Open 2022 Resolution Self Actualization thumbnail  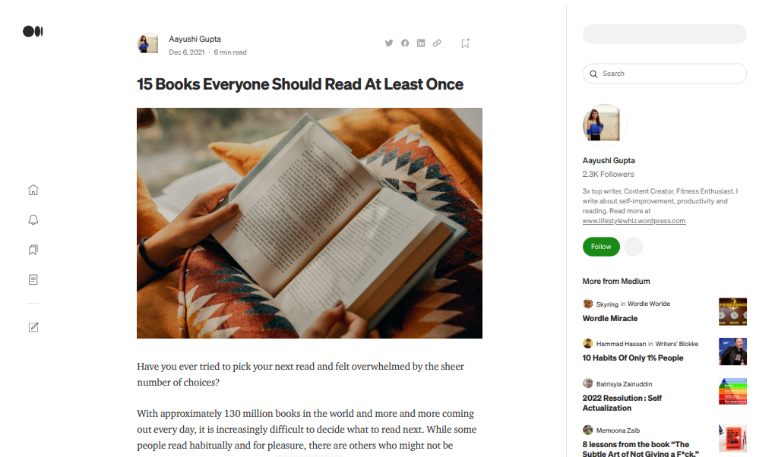point(732,391)
